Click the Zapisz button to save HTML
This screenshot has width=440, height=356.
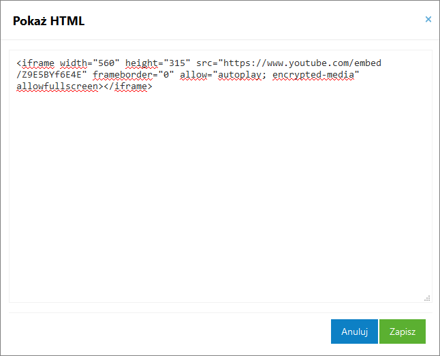click(403, 331)
